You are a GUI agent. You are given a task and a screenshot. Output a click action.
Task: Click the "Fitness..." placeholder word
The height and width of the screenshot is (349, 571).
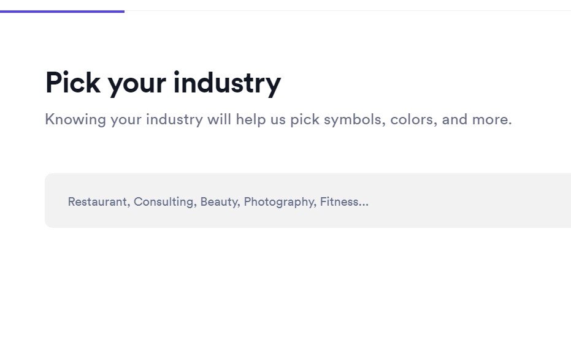344,202
